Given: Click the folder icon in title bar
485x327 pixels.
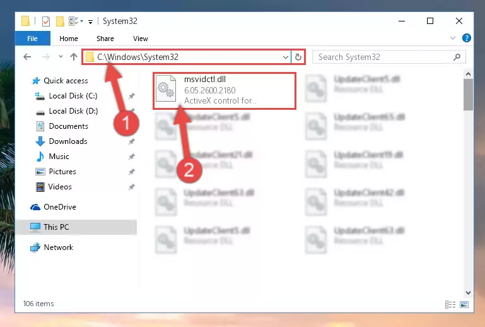Looking at the screenshot, I should coord(25,21).
